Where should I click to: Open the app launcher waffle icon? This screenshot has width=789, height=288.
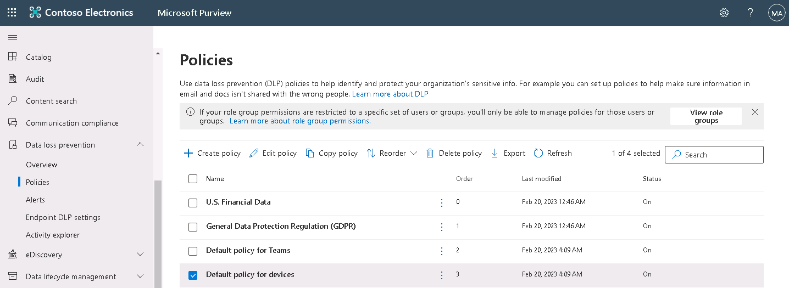point(12,13)
